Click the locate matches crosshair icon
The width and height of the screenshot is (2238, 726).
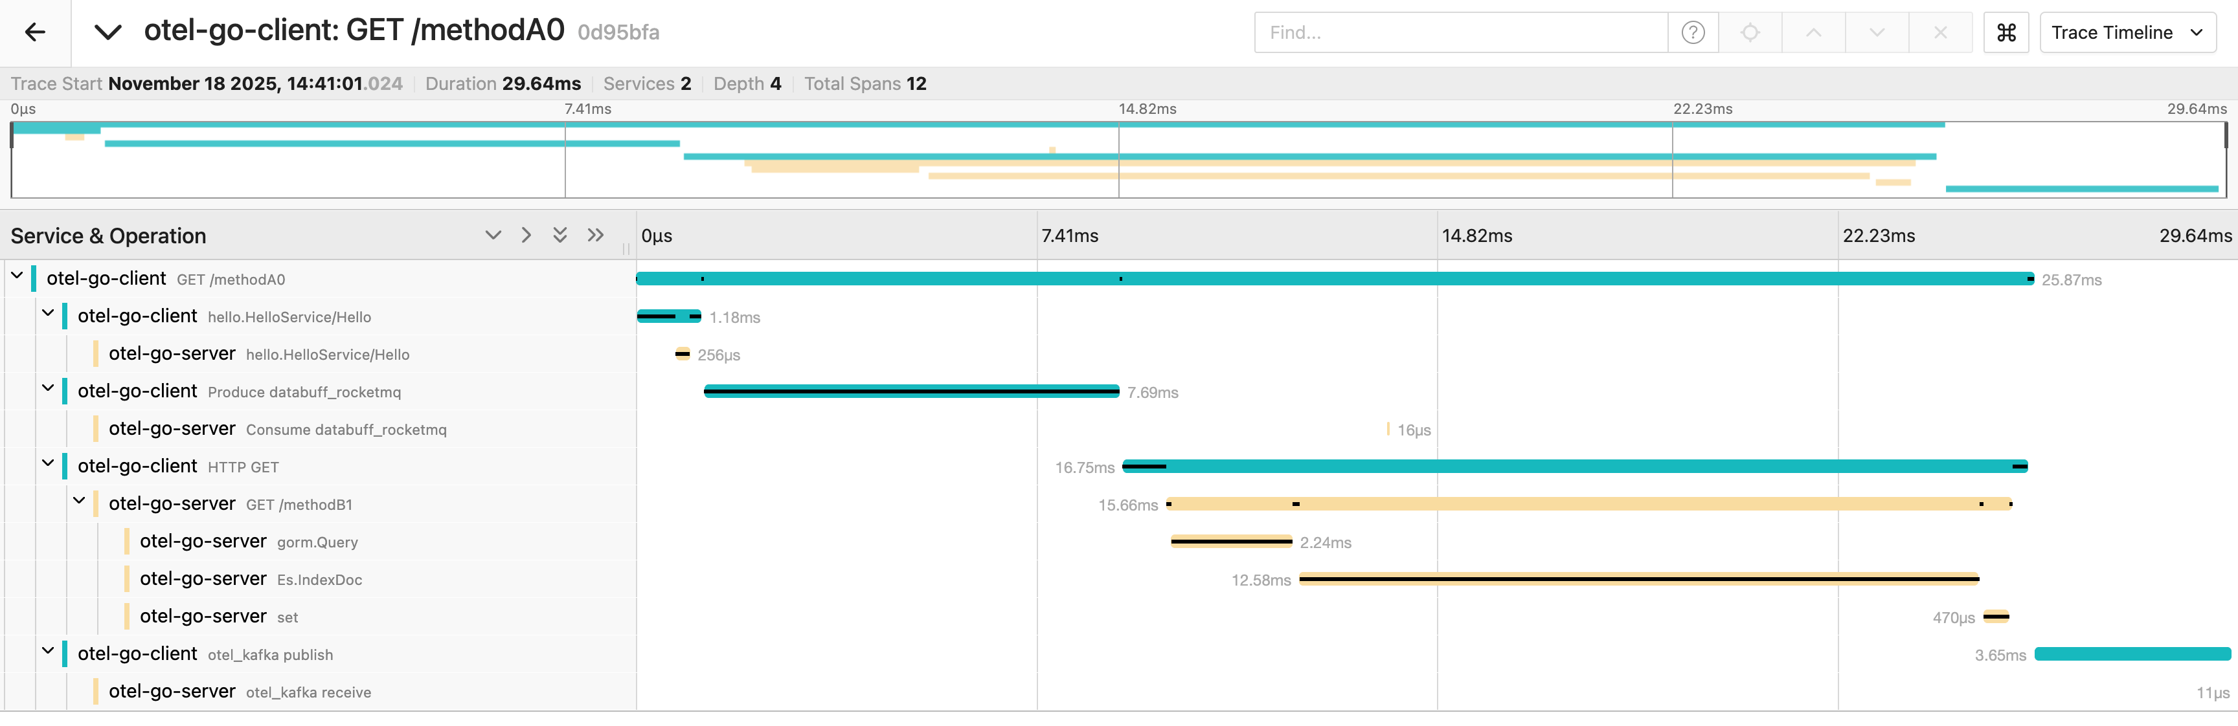[1750, 33]
